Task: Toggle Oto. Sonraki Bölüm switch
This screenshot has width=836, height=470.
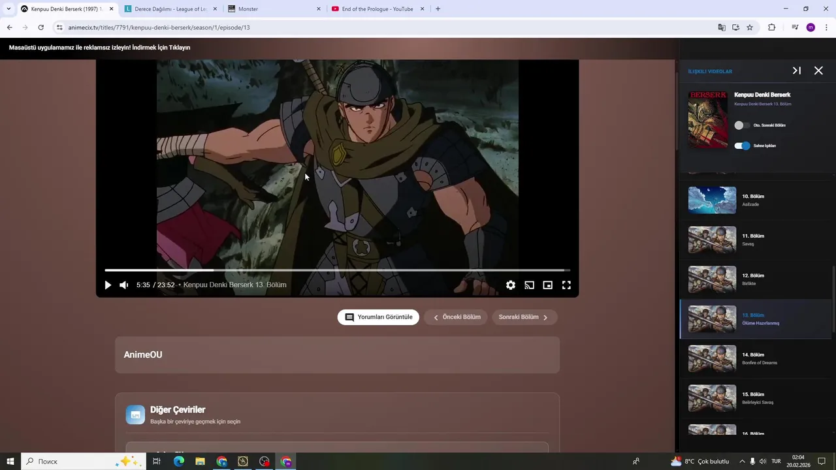Action: (742, 125)
